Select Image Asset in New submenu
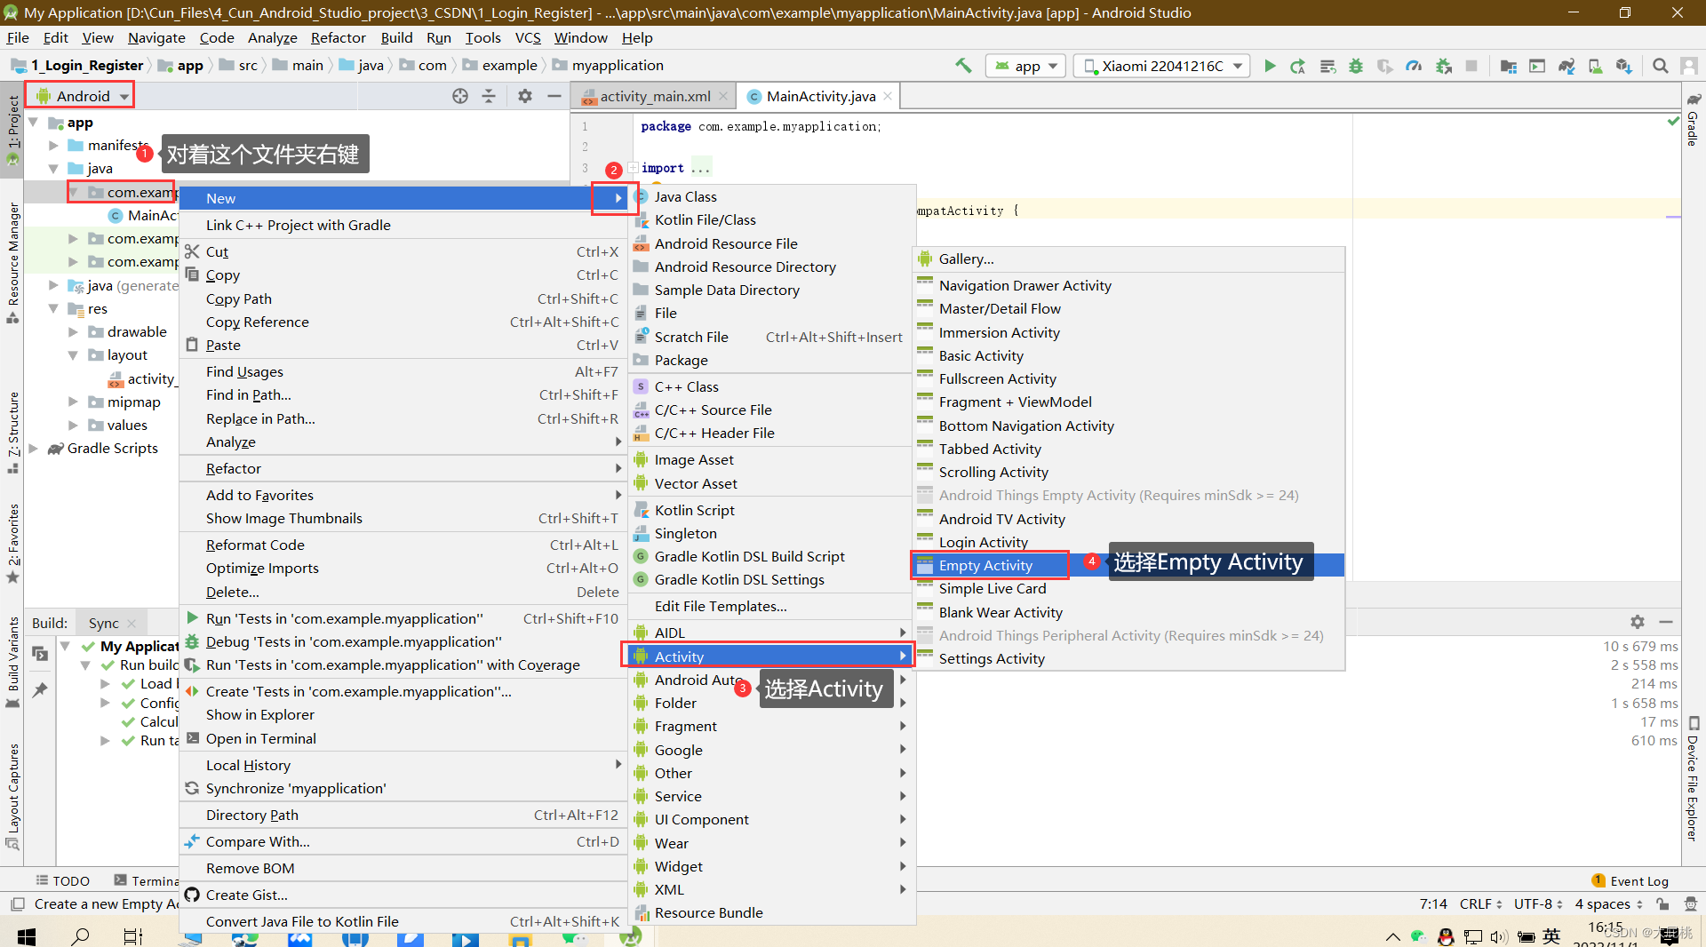The height and width of the screenshot is (947, 1706). [771, 459]
